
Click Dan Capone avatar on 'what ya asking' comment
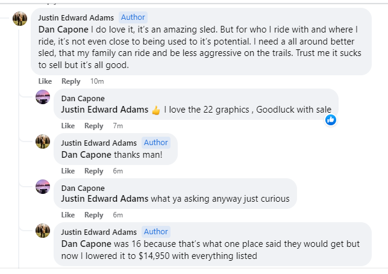[43, 187]
